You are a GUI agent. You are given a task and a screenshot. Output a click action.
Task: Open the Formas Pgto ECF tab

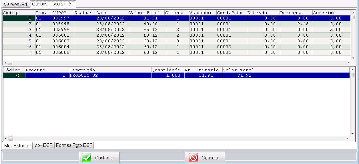[74, 145]
